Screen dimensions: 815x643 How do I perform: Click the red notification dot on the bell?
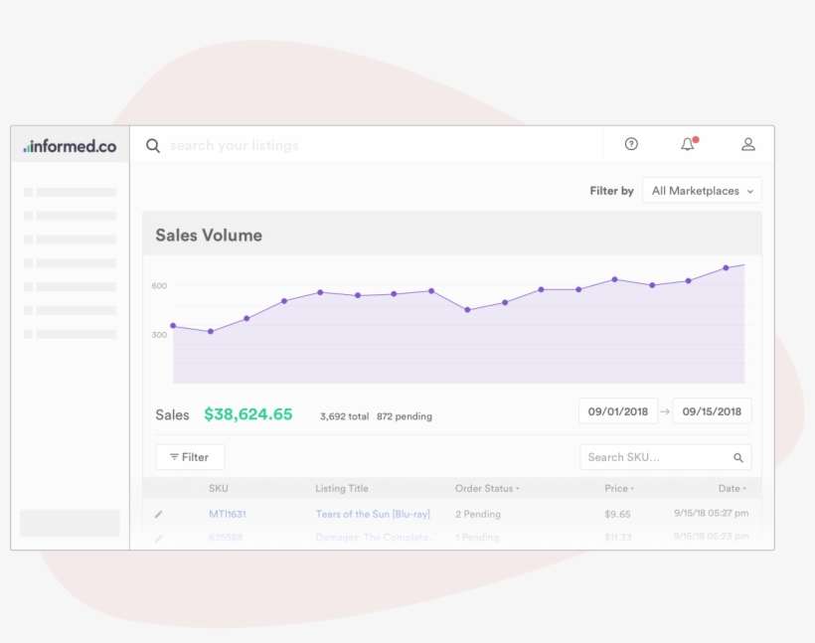pyautogui.click(x=697, y=138)
